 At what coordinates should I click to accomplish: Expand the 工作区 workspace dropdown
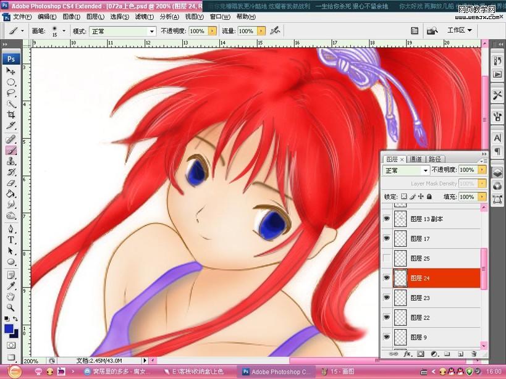[460, 30]
